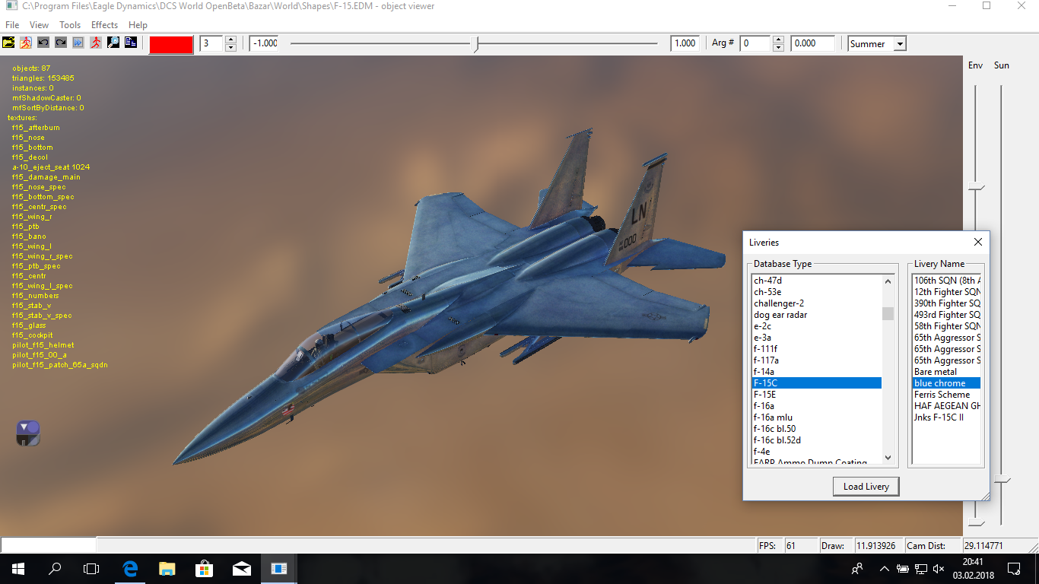Open the Action Center notifications icon

point(1014,568)
